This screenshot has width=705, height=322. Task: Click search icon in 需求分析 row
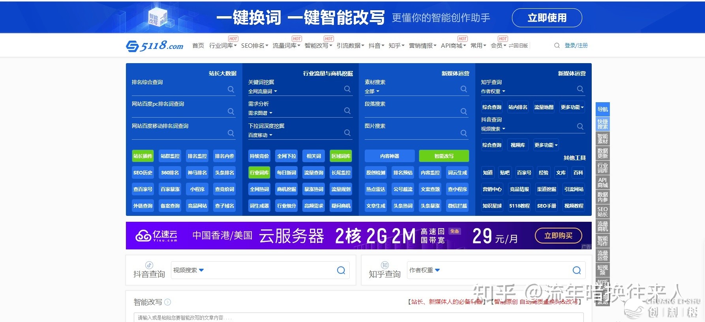point(347,110)
